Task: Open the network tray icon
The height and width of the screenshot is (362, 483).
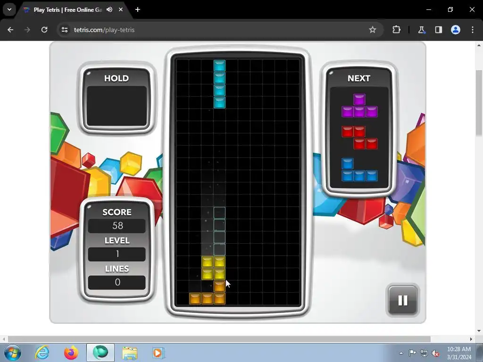Action: [x=424, y=353]
